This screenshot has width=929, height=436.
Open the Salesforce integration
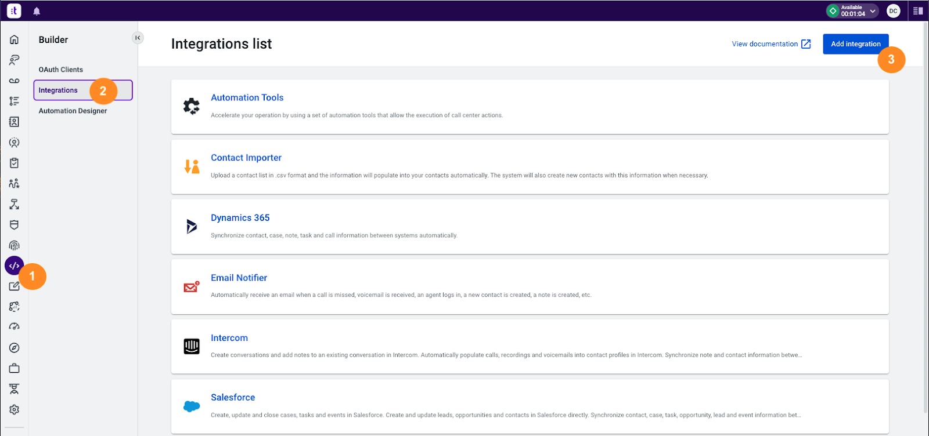point(233,397)
